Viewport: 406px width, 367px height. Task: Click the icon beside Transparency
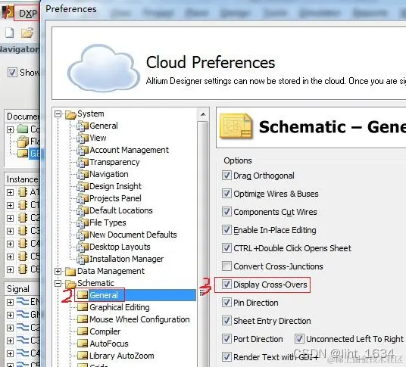(x=83, y=163)
